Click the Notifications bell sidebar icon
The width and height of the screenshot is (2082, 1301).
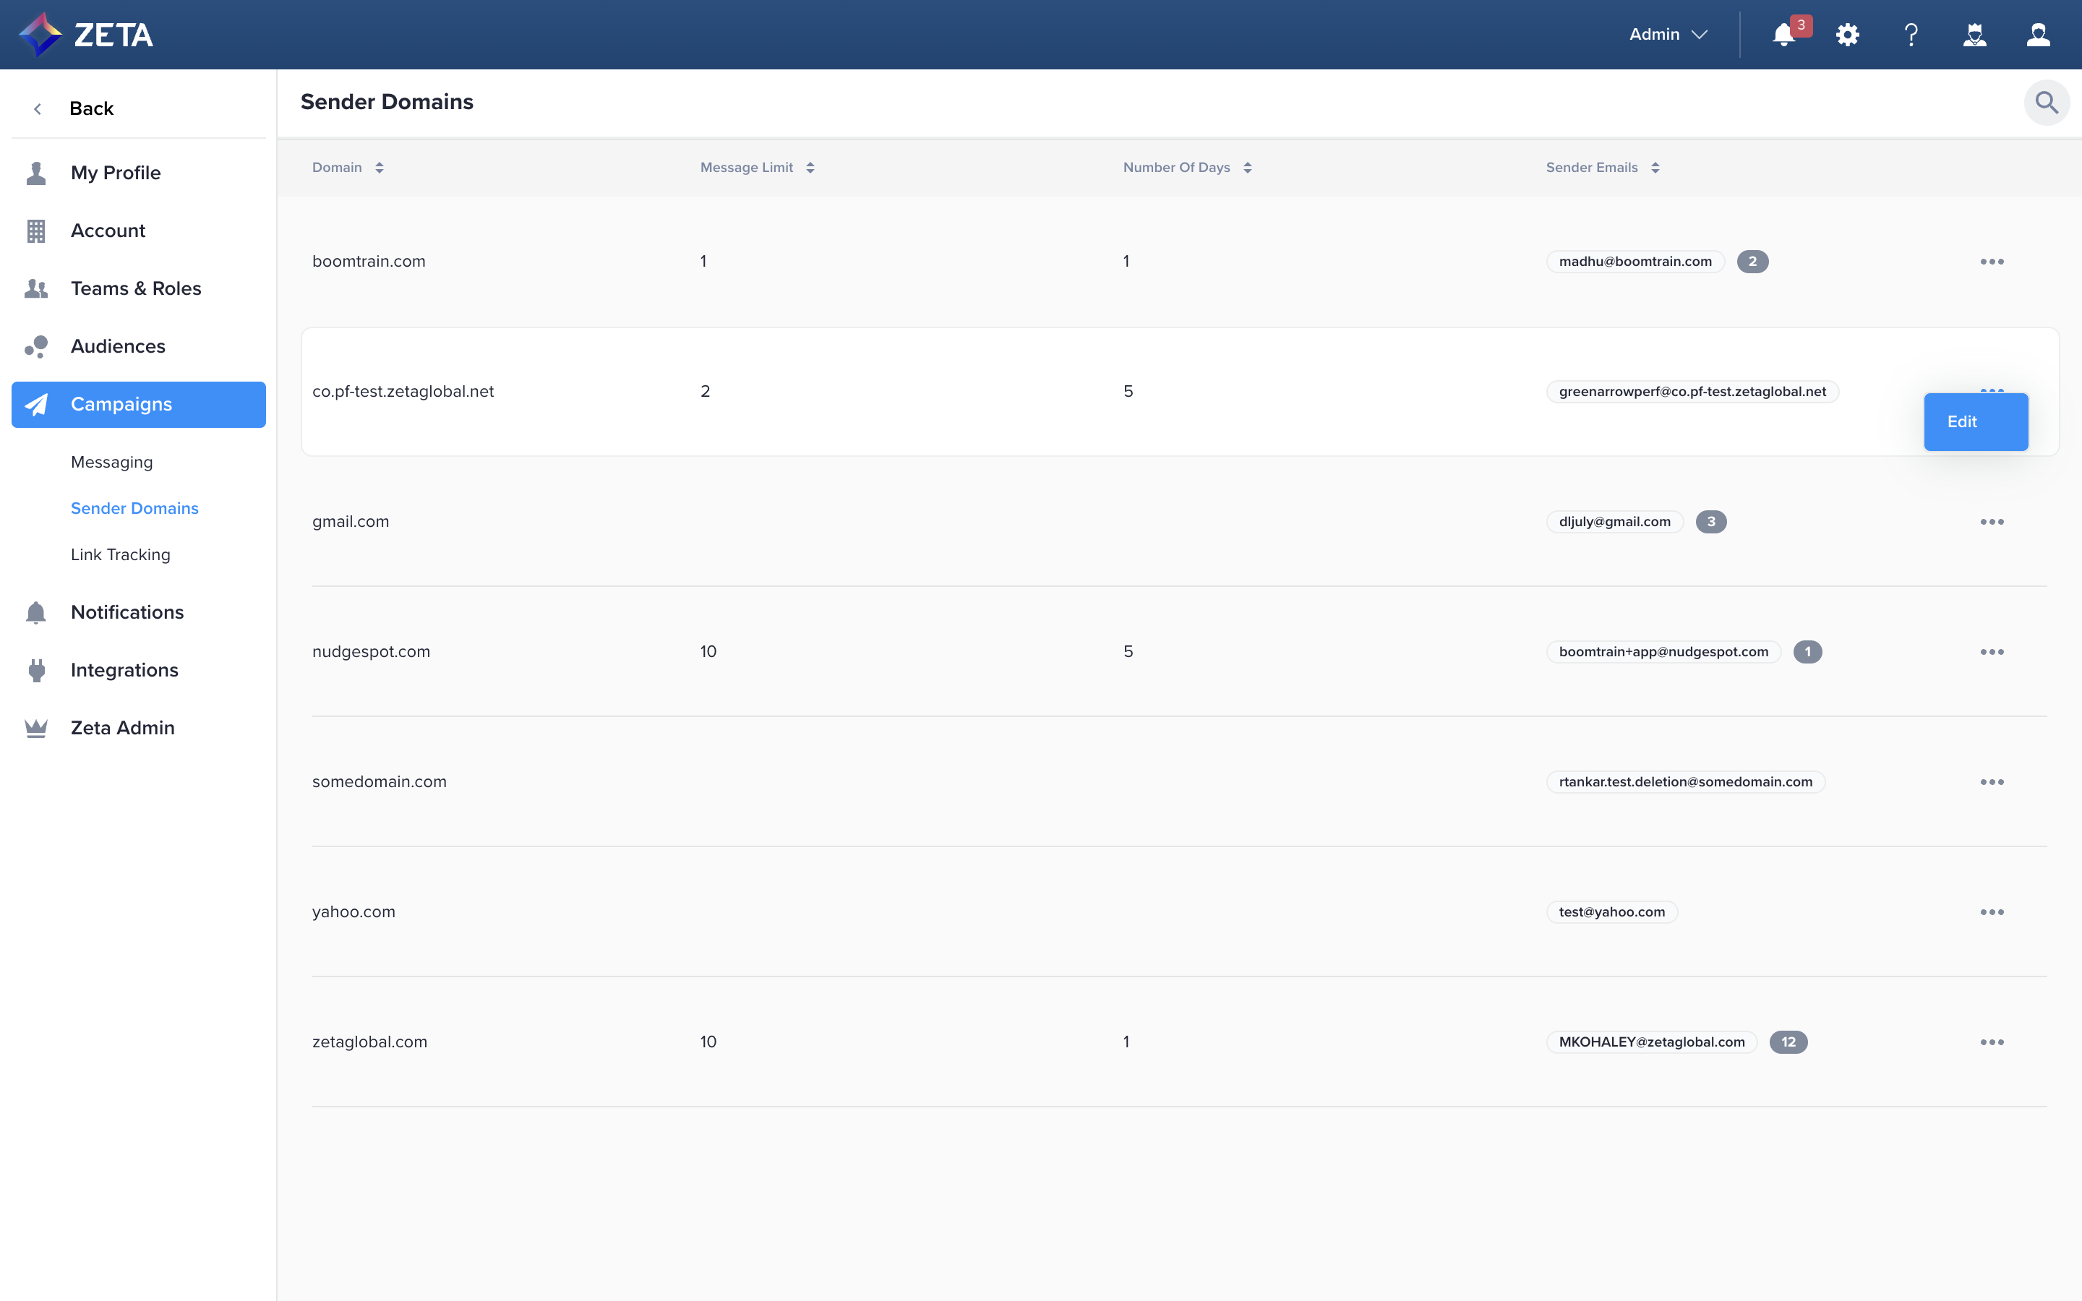click(36, 613)
